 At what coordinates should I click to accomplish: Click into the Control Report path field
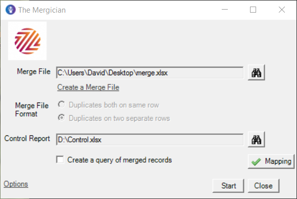(150, 140)
